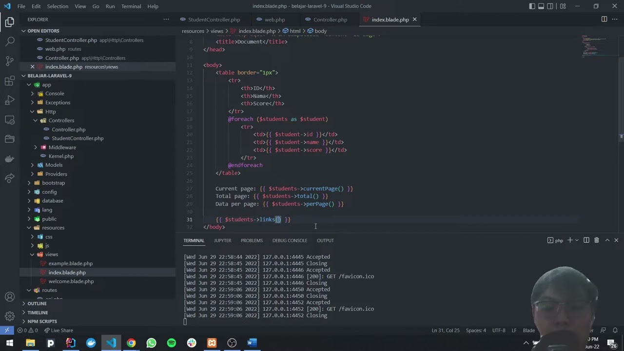Open the Selection menu
Image resolution: width=624 pixels, height=351 pixels.
pos(58,6)
